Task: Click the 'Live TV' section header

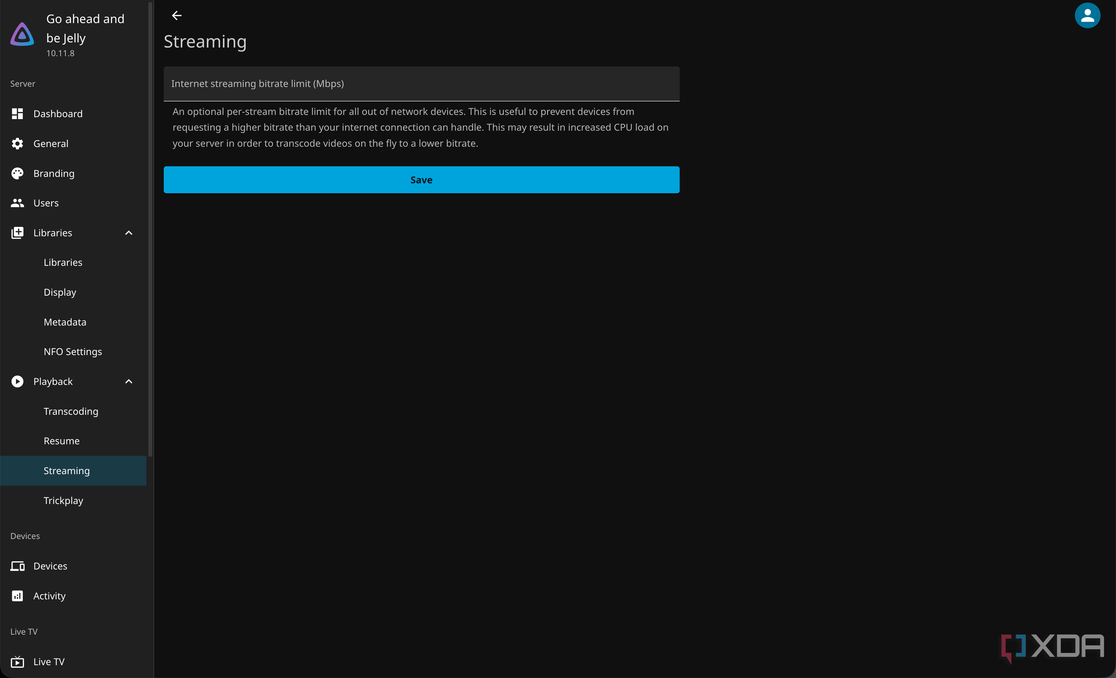Action: pyautogui.click(x=24, y=632)
